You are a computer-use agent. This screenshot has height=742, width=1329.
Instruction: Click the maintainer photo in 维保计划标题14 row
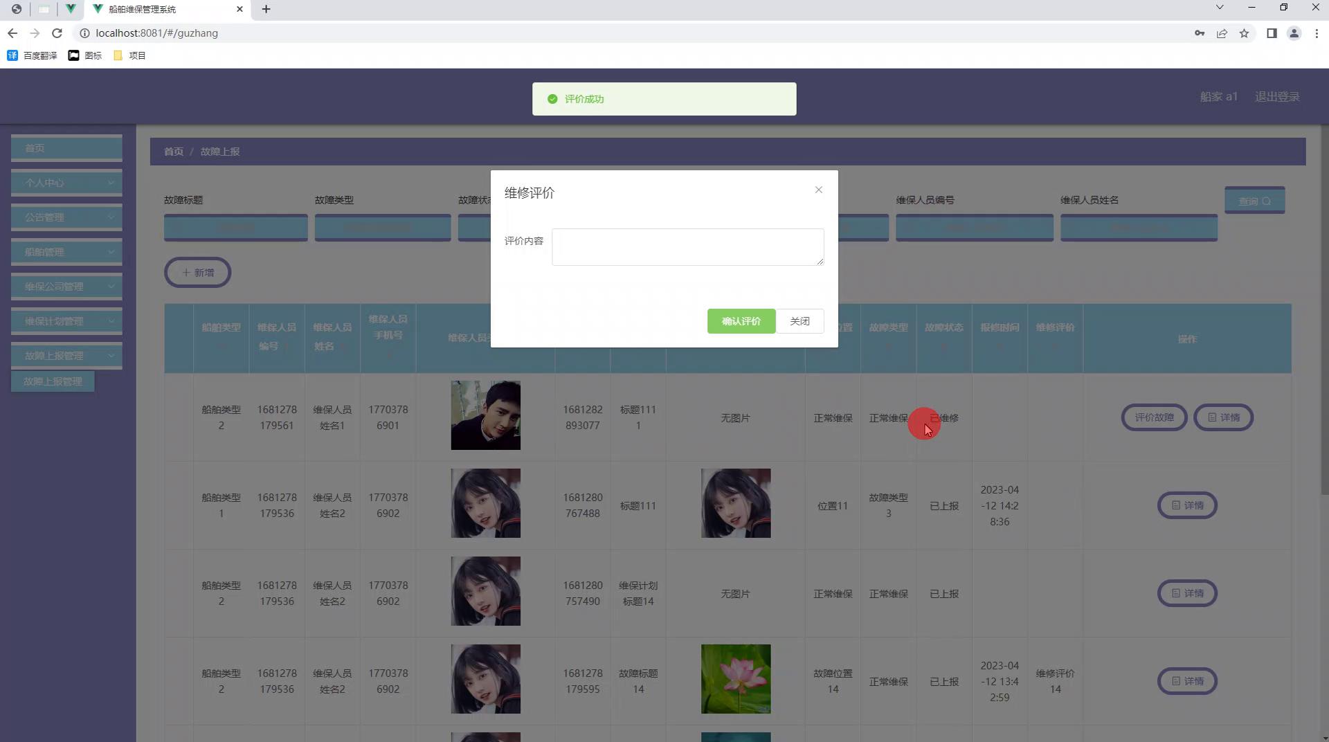coord(486,591)
